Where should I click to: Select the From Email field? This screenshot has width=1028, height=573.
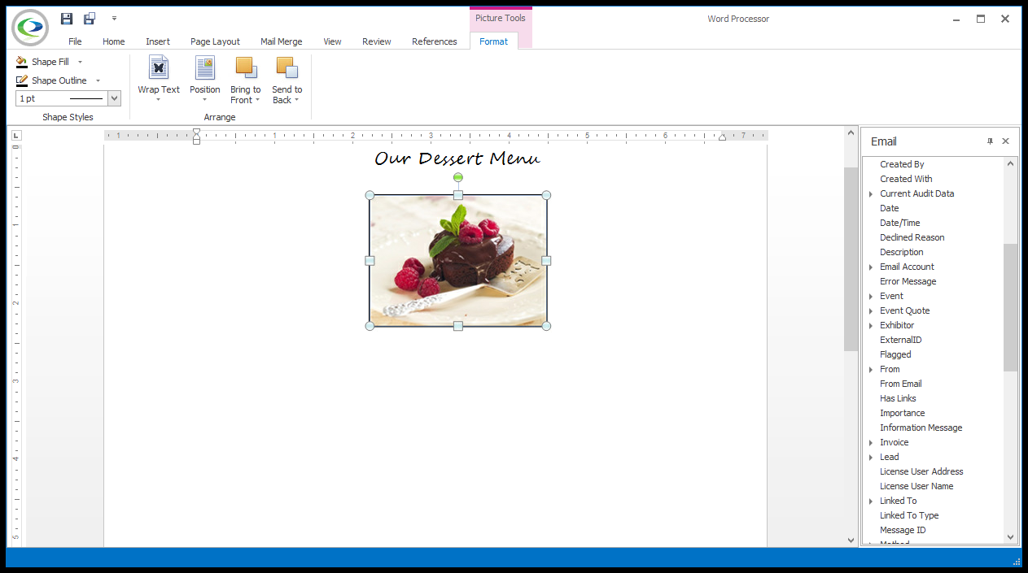click(900, 384)
